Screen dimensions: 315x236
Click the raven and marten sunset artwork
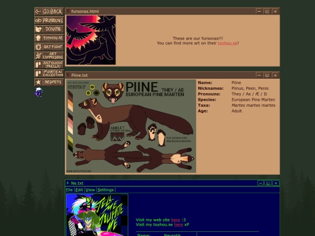(x=91, y=40)
